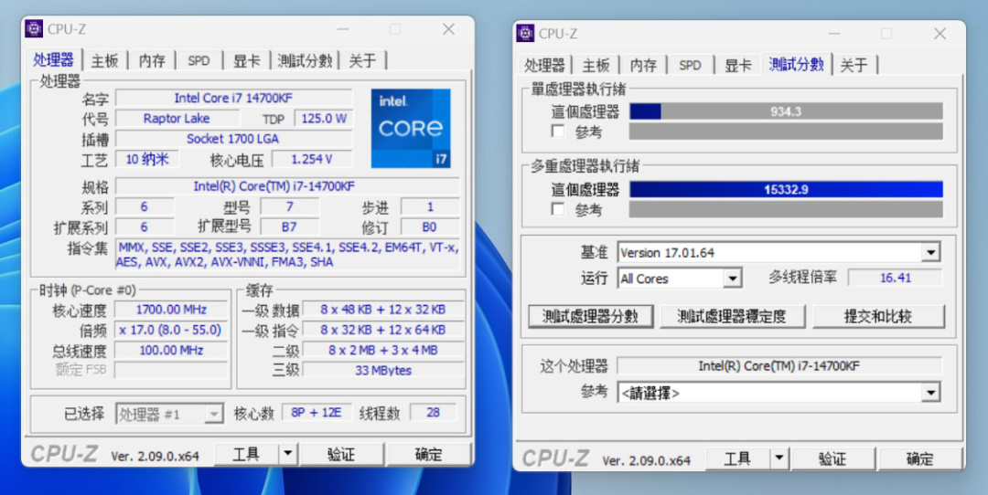Screen dimensions: 988x495
Task: Click the multi thread score bar 15332.9
Action: pos(786,189)
